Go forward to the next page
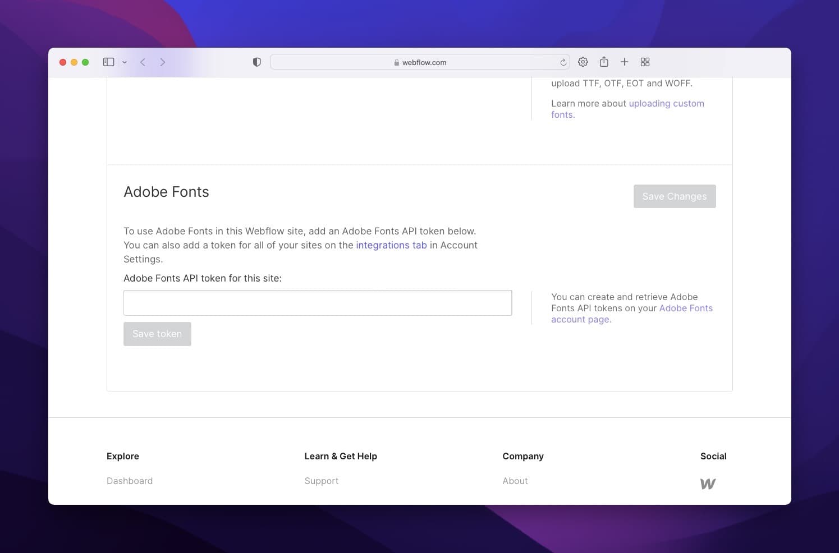839x553 pixels. click(x=163, y=62)
